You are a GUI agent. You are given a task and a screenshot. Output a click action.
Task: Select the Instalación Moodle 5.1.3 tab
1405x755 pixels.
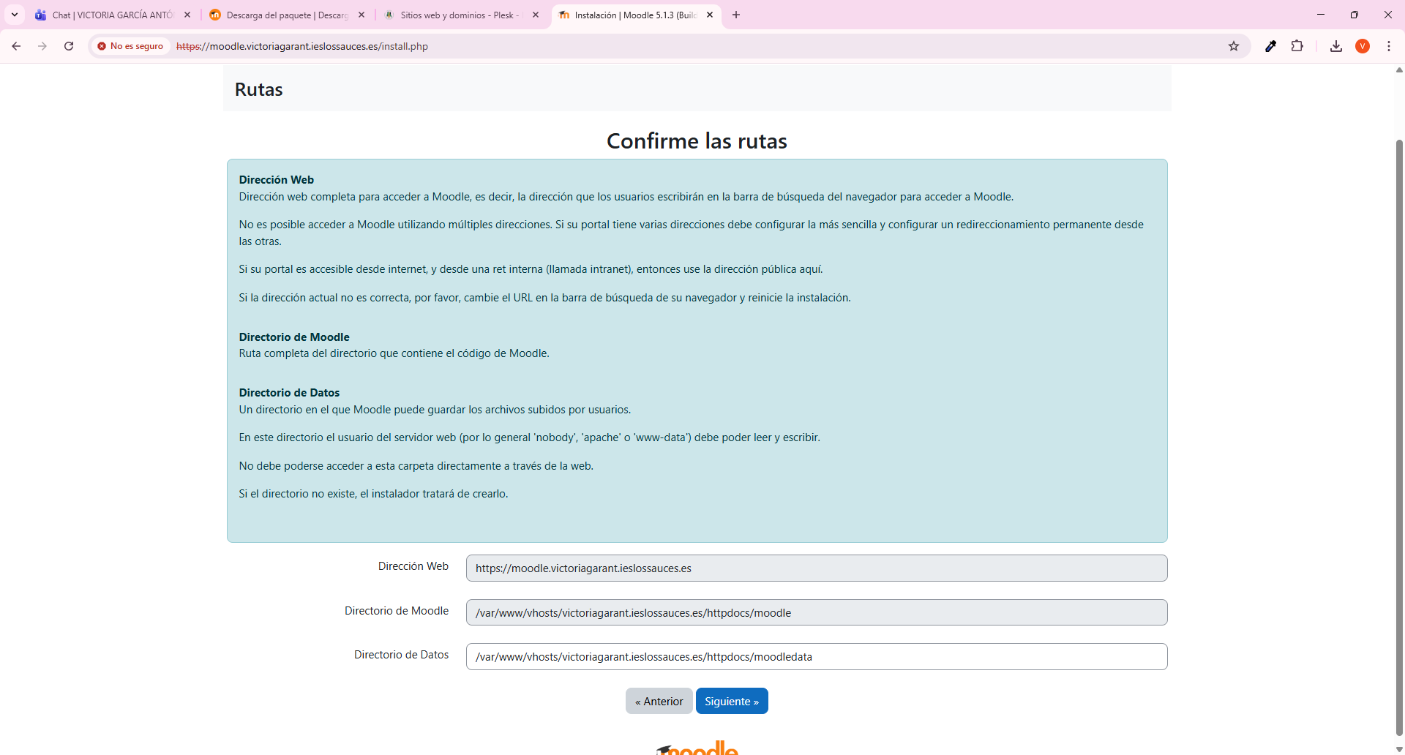click(635, 15)
